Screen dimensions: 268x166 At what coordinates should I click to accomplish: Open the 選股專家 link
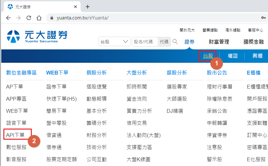coord(177,87)
